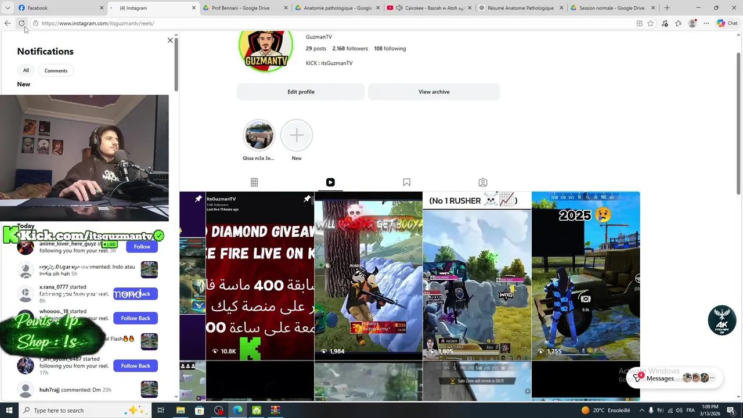
Task: Open the Messages floating button
Action: pyautogui.click(x=675, y=378)
